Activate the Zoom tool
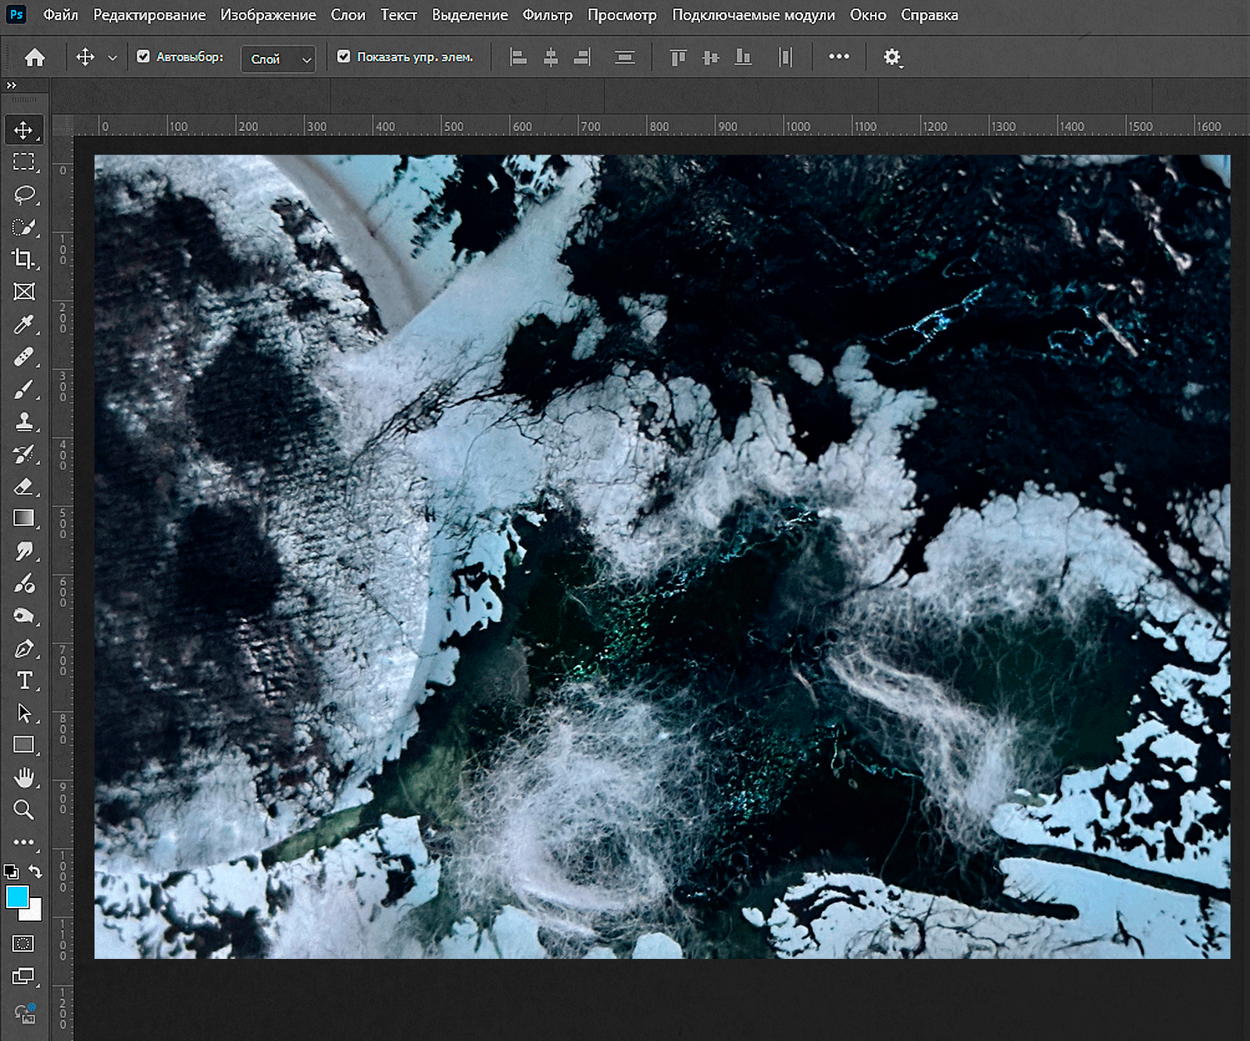Viewport: 1250px width, 1041px height. (23, 810)
